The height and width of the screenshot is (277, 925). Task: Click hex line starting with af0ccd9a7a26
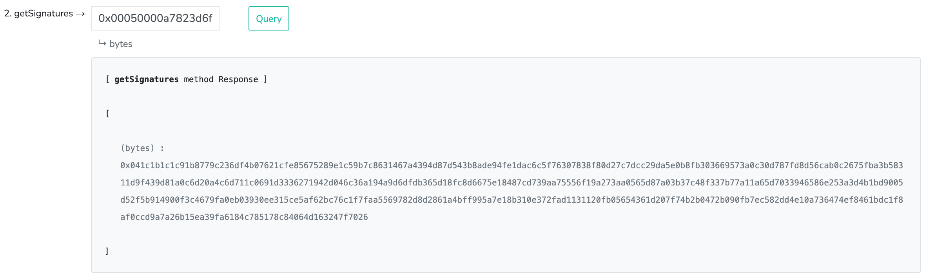click(244, 217)
